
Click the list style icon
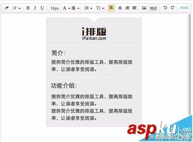coord(86,8)
